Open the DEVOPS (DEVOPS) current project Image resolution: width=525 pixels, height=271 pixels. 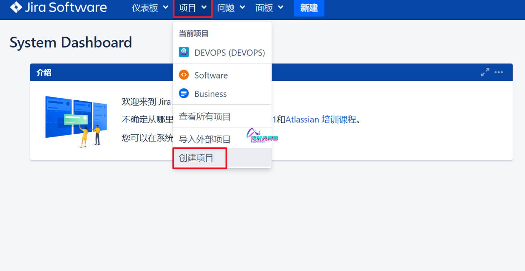[x=229, y=53]
